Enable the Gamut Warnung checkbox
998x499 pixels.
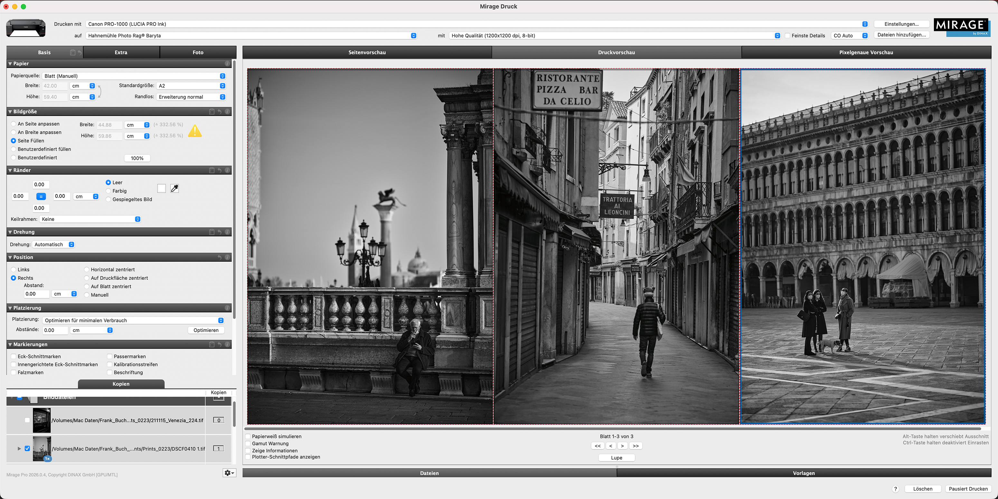[248, 444]
